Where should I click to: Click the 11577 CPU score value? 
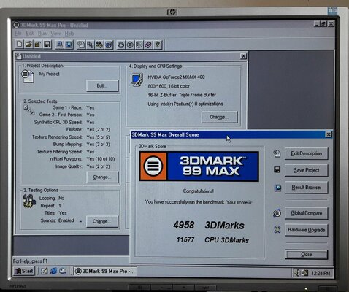point(185,239)
